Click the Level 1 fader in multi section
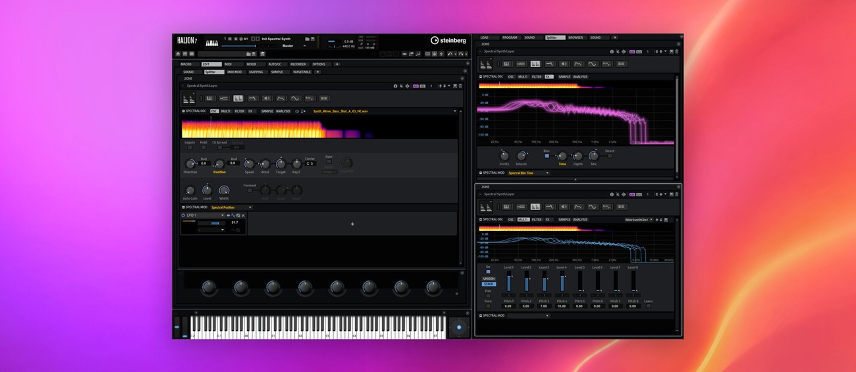856x372 pixels. (x=508, y=282)
